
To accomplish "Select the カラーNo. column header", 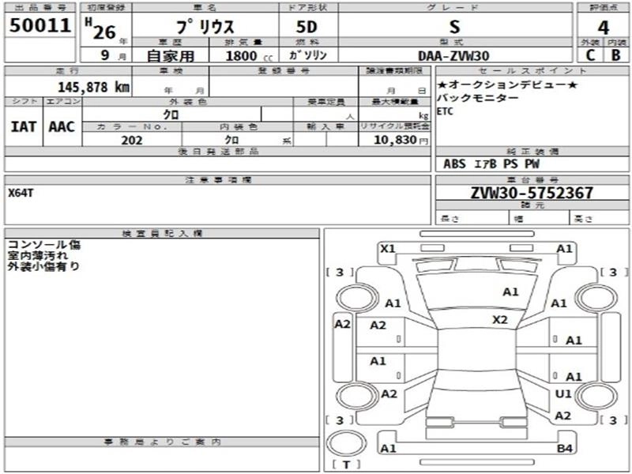I will pos(132,126).
